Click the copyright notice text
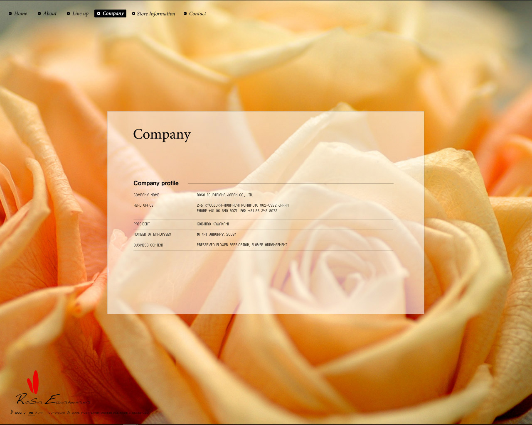Screen dimensions: 532x425 pos(99,413)
